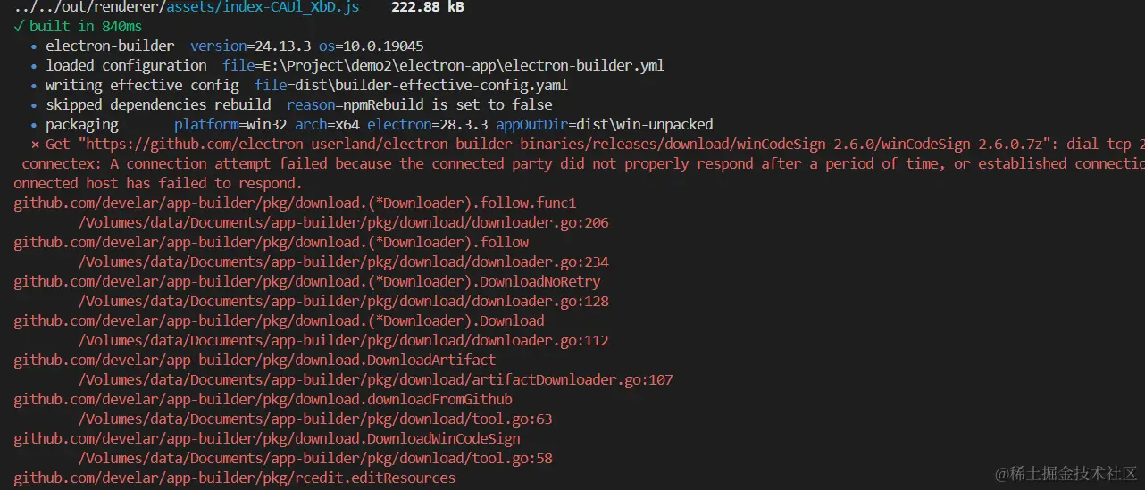Go to downloader.go:128 stack frame
The width and height of the screenshot is (1145, 490).
tap(344, 301)
